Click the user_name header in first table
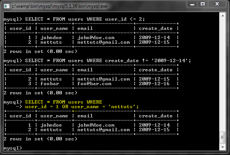 pos(54,28)
